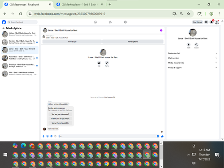Click the Search Facebook field
Viewport: 224px width, 168px height.
(22, 22)
